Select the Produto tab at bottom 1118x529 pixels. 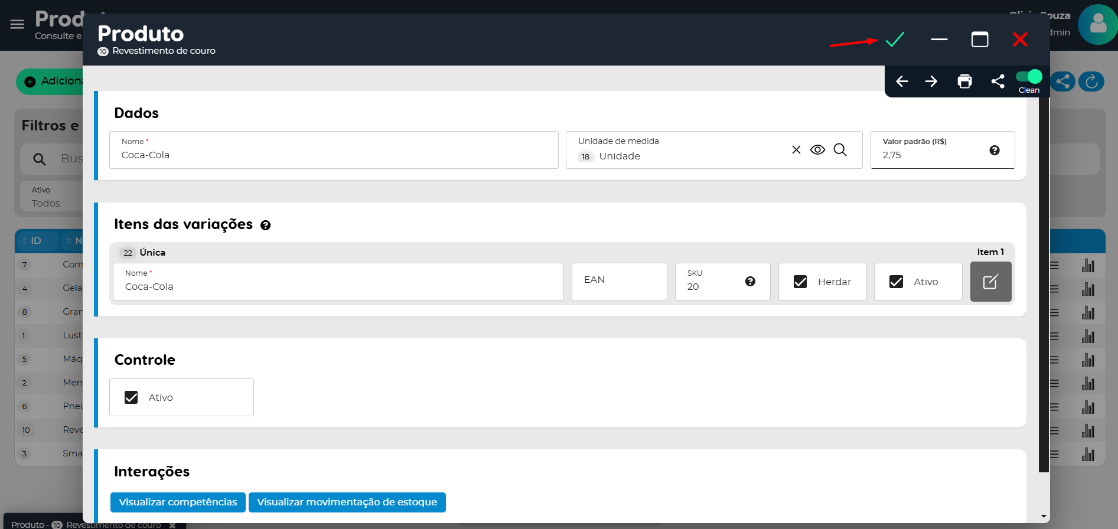point(89,524)
